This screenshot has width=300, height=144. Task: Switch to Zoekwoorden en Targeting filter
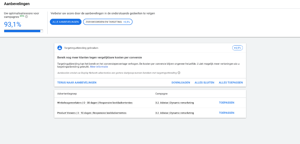(108, 22)
